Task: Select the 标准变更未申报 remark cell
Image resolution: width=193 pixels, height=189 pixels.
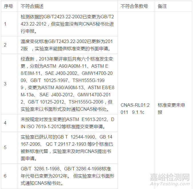Action: (x=171, y=109)
